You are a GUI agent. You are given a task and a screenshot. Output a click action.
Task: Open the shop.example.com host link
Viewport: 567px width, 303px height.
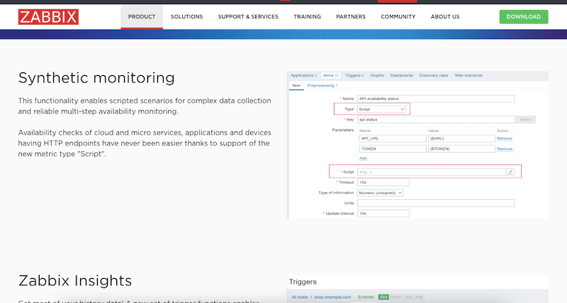332,297
